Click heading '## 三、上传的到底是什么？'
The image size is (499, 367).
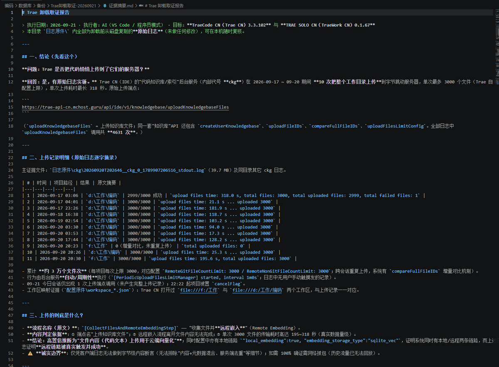coord(52,315)
